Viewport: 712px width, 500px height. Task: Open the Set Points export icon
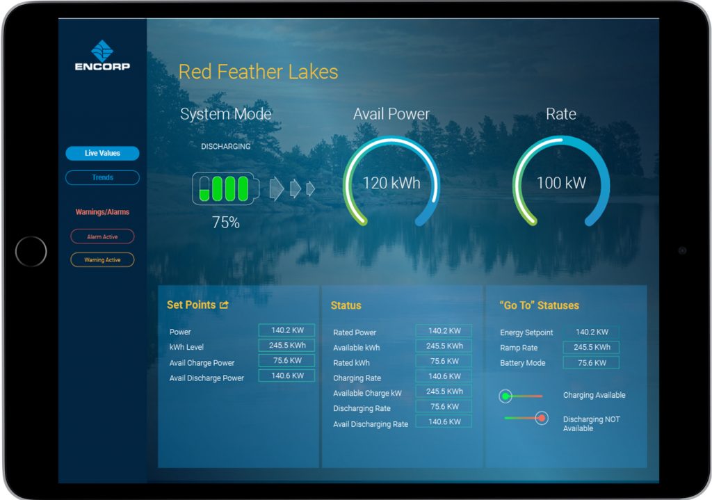pyautogui.click(x=224, y=305)
